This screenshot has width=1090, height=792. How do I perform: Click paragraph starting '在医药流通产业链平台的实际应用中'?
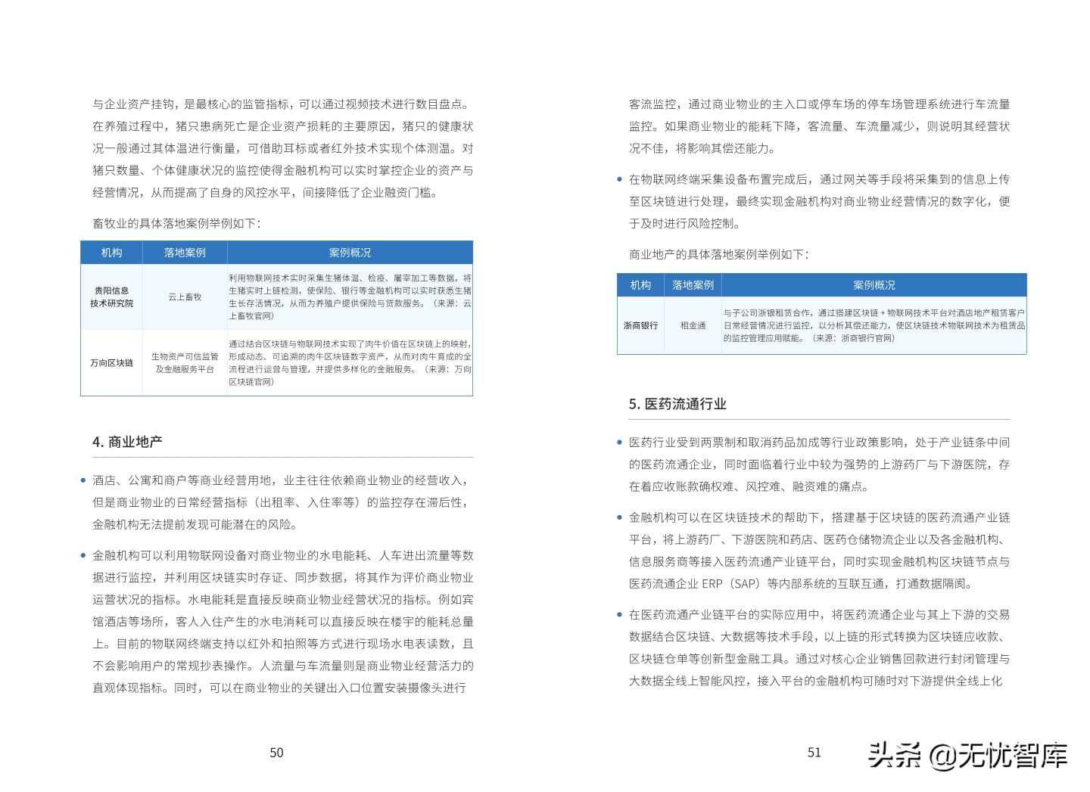tap(819, 648)
